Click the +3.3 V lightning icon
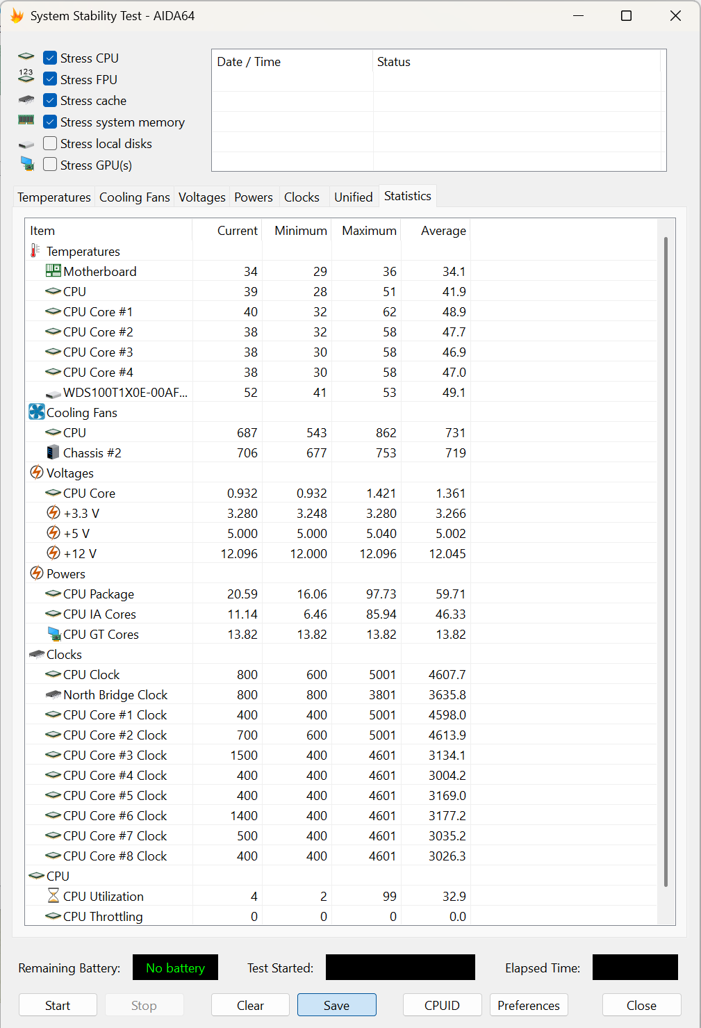 click(x=53, y=513)
